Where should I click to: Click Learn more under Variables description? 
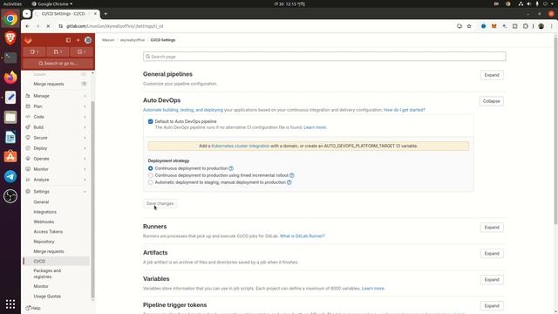(x=373, y=289)
